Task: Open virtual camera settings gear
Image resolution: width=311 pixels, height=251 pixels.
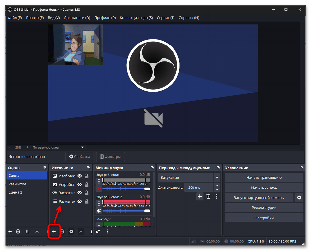Action: tap(298, 198)
